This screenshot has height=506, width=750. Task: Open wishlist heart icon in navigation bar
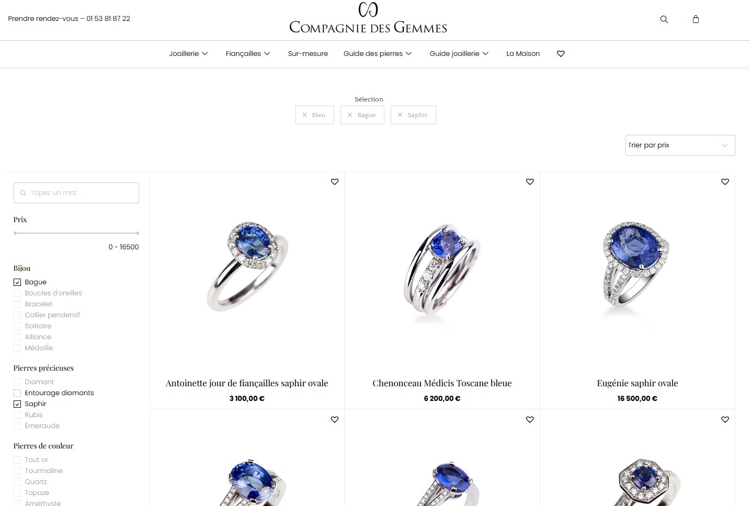click(x=561, y=53)
